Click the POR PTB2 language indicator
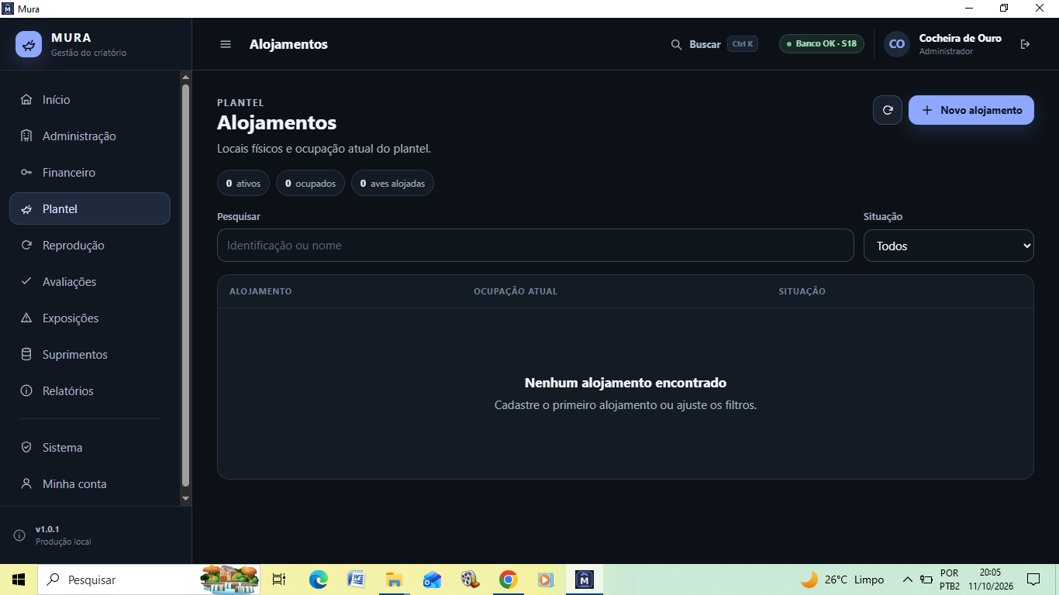Screen dimensions: 1059x595 pyautogui.click(x=950, y=580)
